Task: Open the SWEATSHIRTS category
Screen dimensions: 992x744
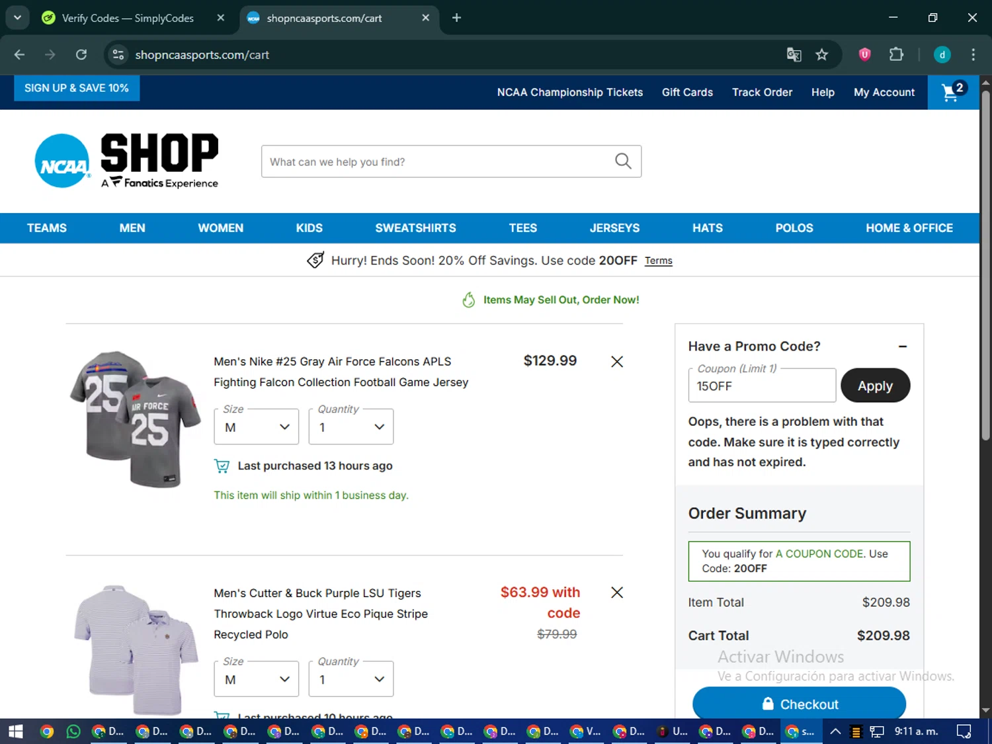Action: pos(416,228)
